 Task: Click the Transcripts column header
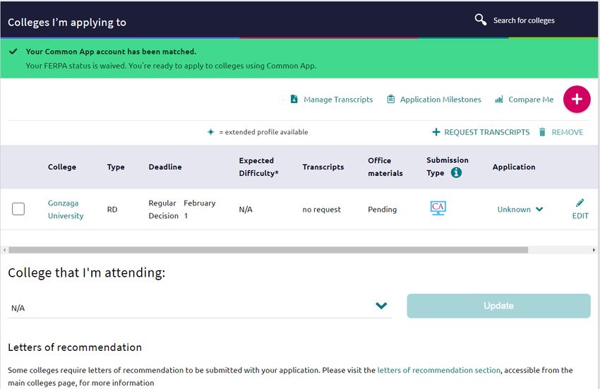323,167
